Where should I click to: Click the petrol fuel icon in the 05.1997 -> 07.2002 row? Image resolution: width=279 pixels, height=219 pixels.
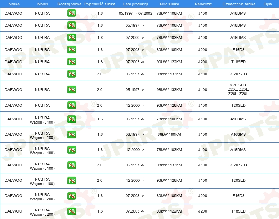click(71, 13)
